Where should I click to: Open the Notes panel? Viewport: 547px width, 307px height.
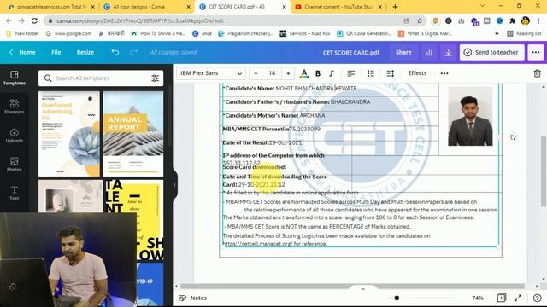point(193,298)
